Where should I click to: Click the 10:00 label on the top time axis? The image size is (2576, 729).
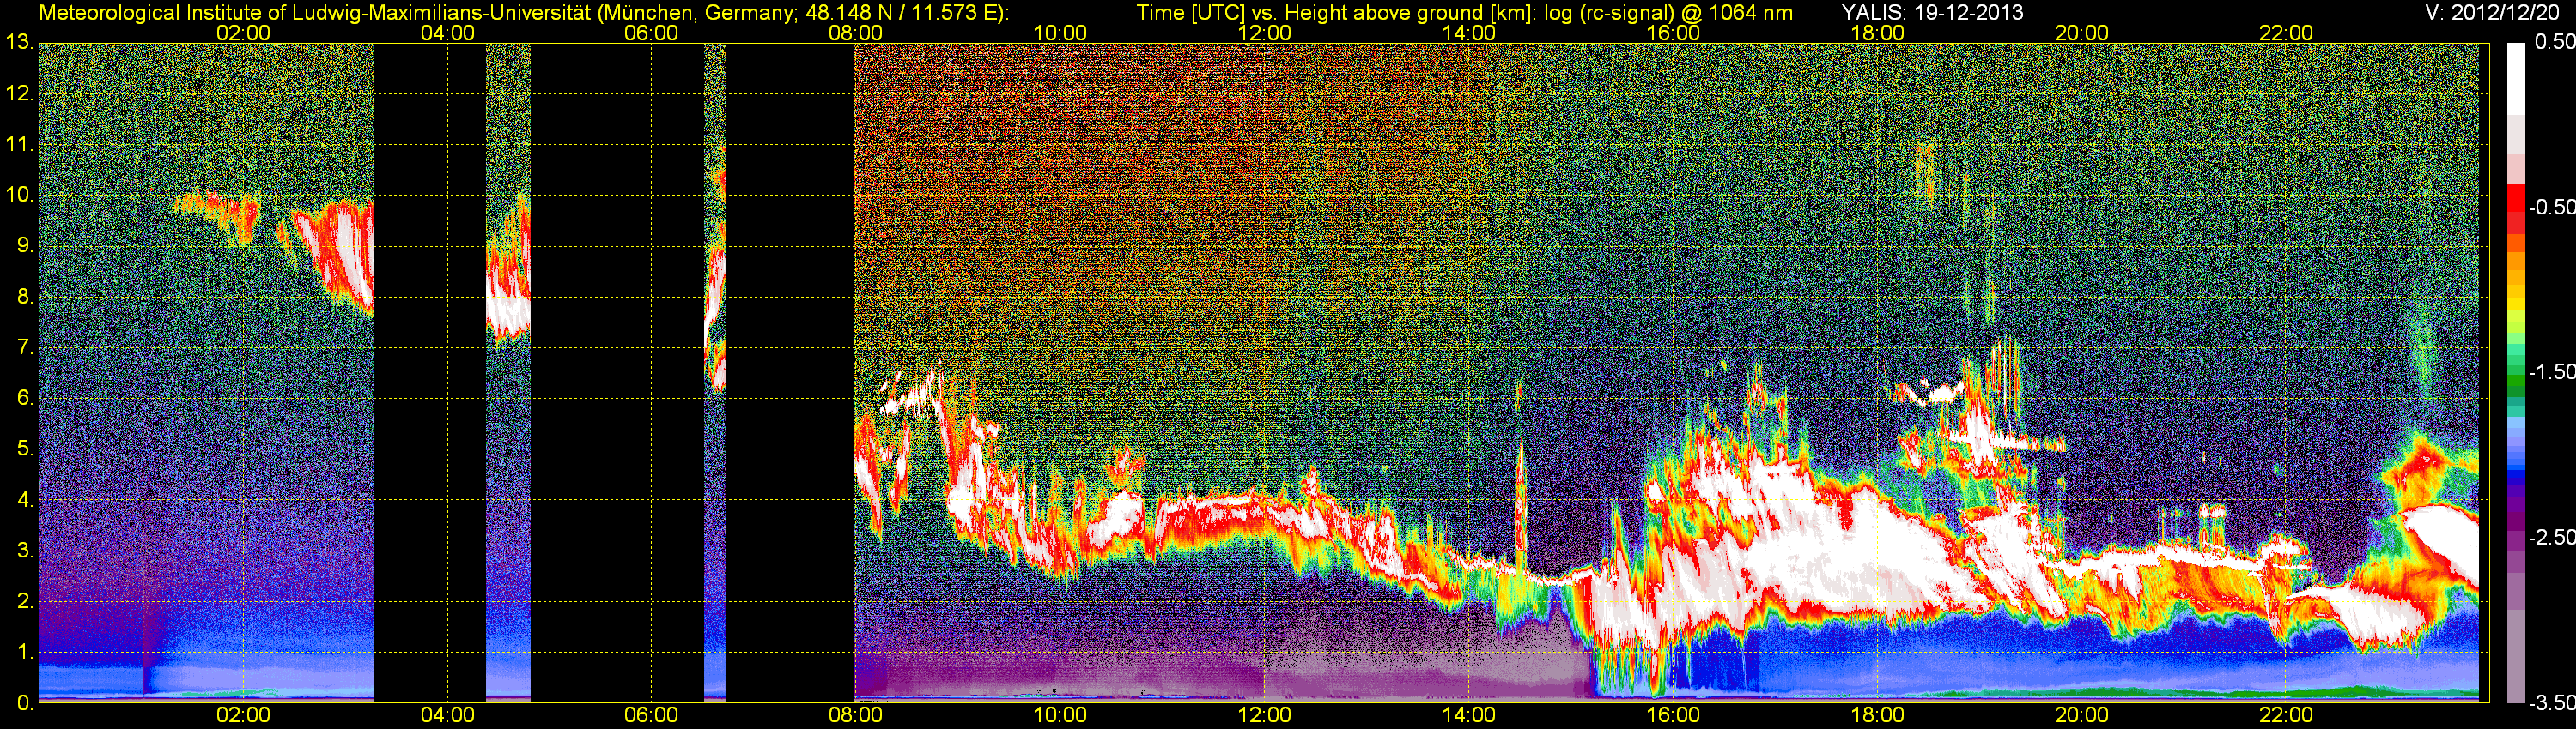pyautogui.click(x=1060, y=33)
